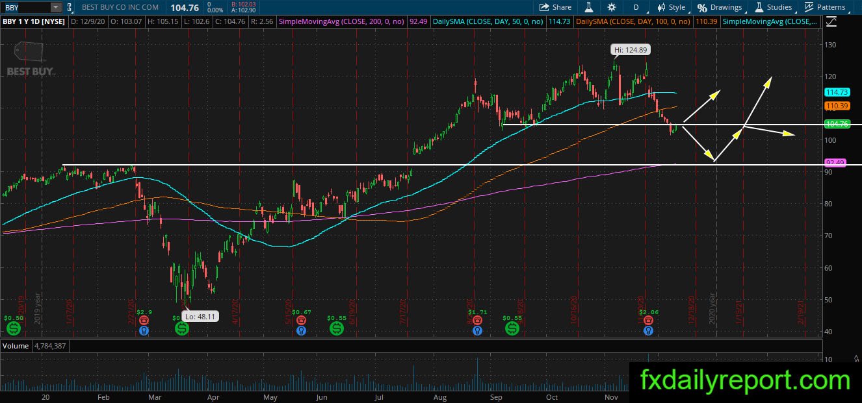
Task: Click the 104.76 last price in top bar
Action: [183, 7]
